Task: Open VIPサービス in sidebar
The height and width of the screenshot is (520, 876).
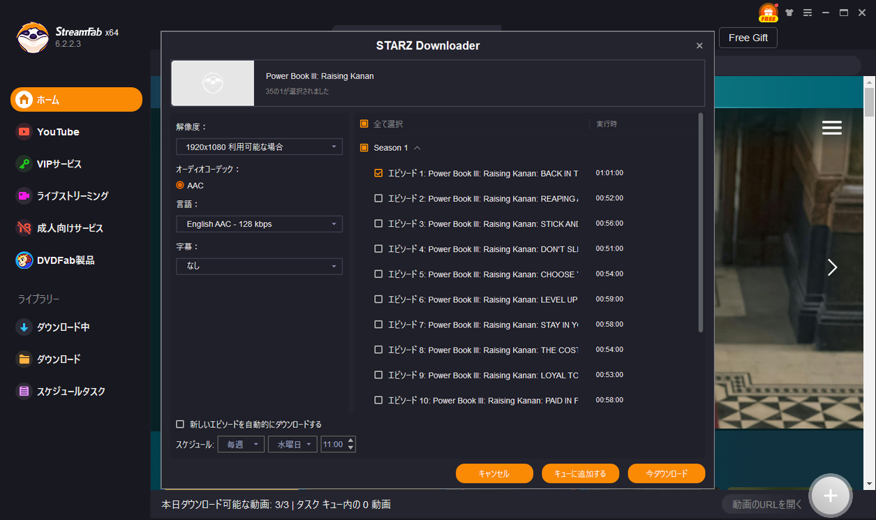Action: [59, 164]
